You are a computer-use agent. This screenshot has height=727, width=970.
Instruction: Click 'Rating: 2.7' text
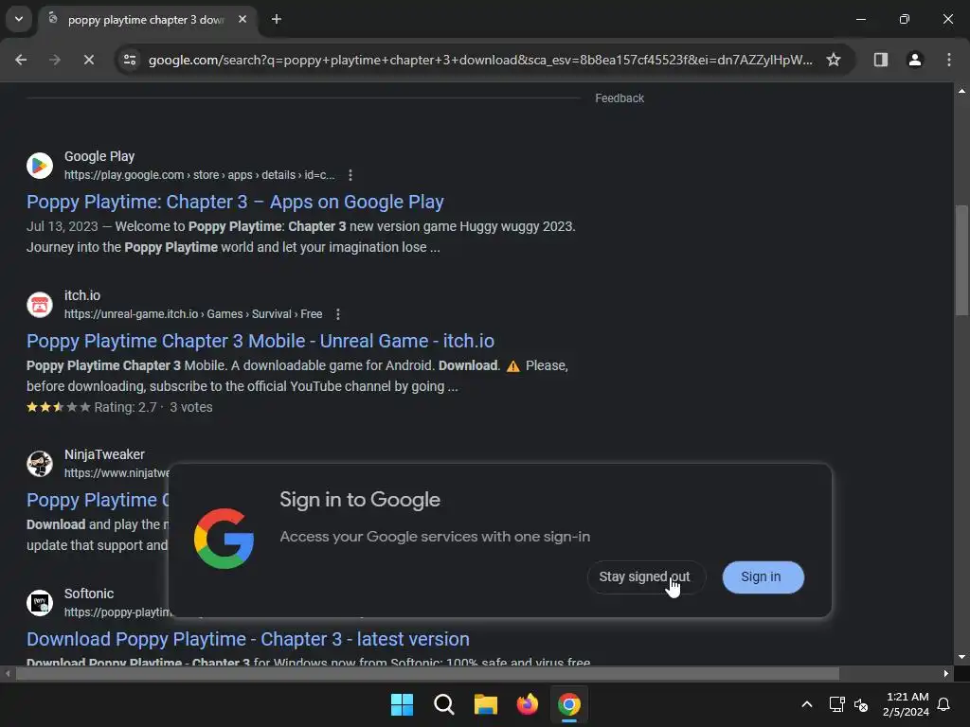126,407
